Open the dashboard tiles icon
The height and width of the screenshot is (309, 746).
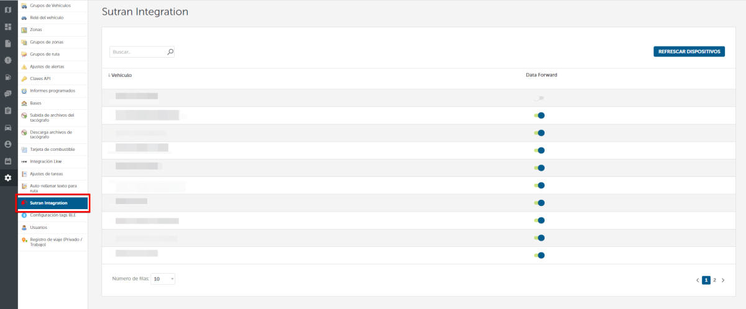8,27
